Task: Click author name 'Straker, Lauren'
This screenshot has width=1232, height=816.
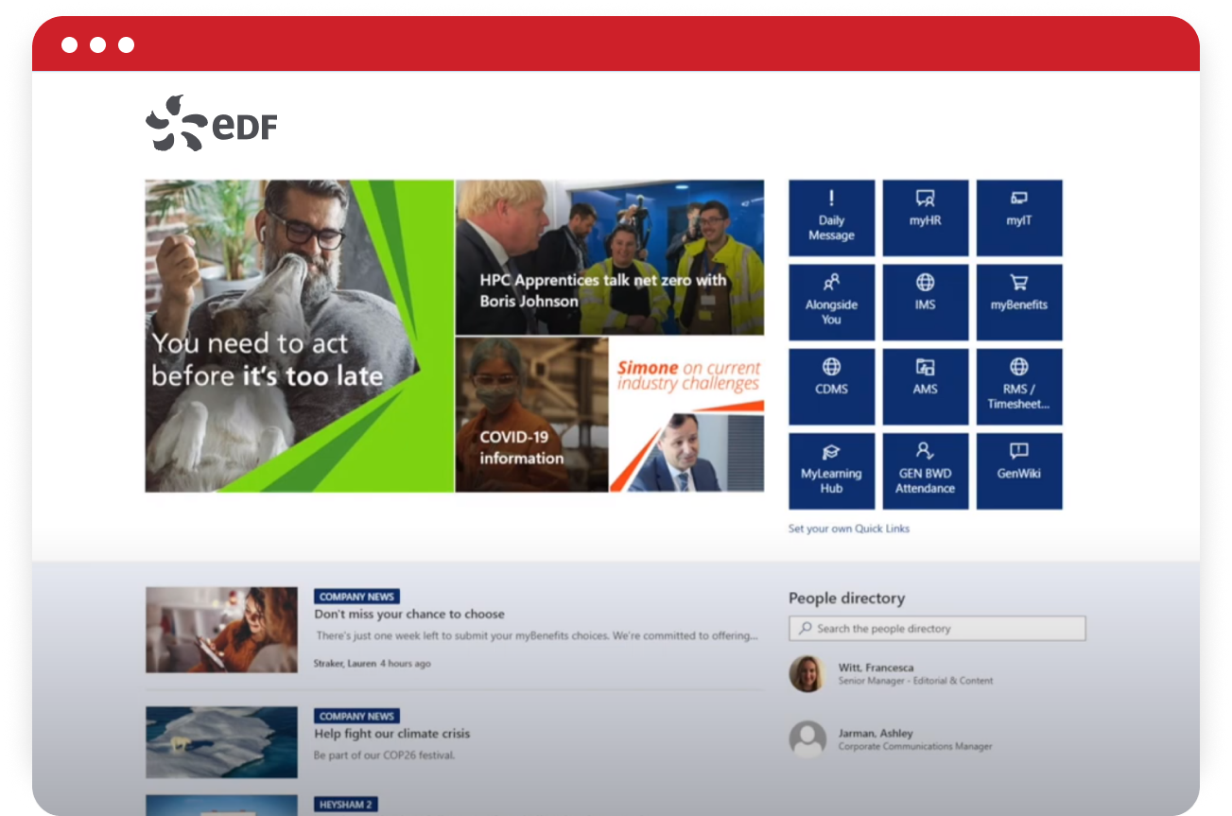Action: 344,664
